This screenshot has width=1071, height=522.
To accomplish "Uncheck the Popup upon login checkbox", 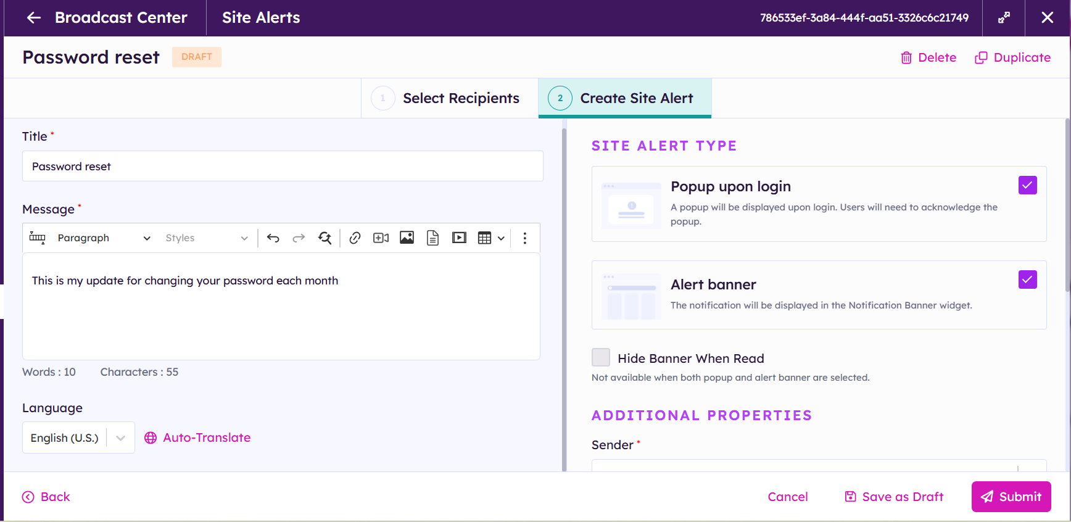I will pos(1027,185).
